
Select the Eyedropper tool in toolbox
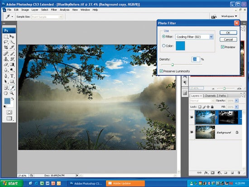tap(12, 87)
